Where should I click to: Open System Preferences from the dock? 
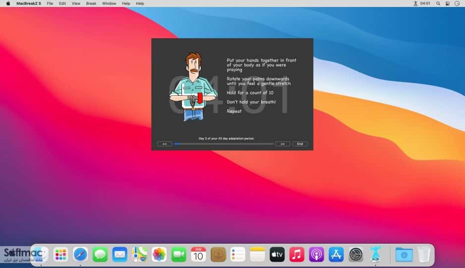click(356, 255)
